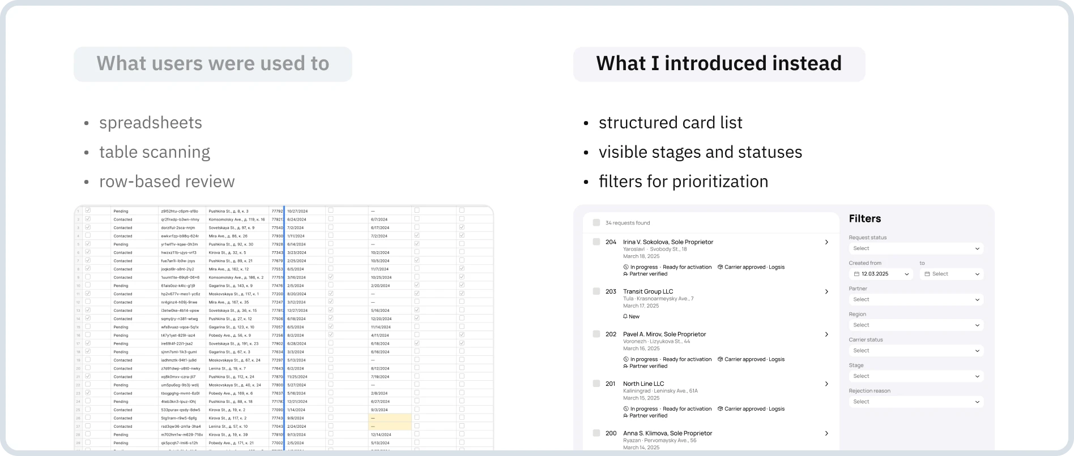Check the box for request 204 Irina V. Sokolova
The width and height of the screenshot is (1074, 456).
[596, 242]
